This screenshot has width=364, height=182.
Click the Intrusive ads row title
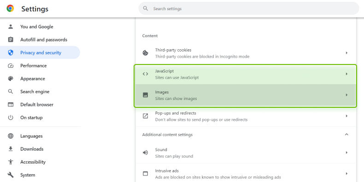pyautogui.click(x=167, y=170)
